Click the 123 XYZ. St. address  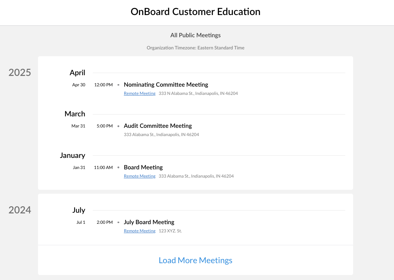(170, 231)
